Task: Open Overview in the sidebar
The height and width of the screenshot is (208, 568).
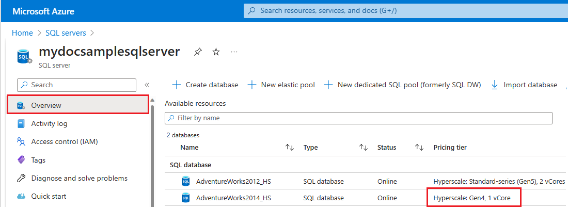Action: [x=46, y=105]
